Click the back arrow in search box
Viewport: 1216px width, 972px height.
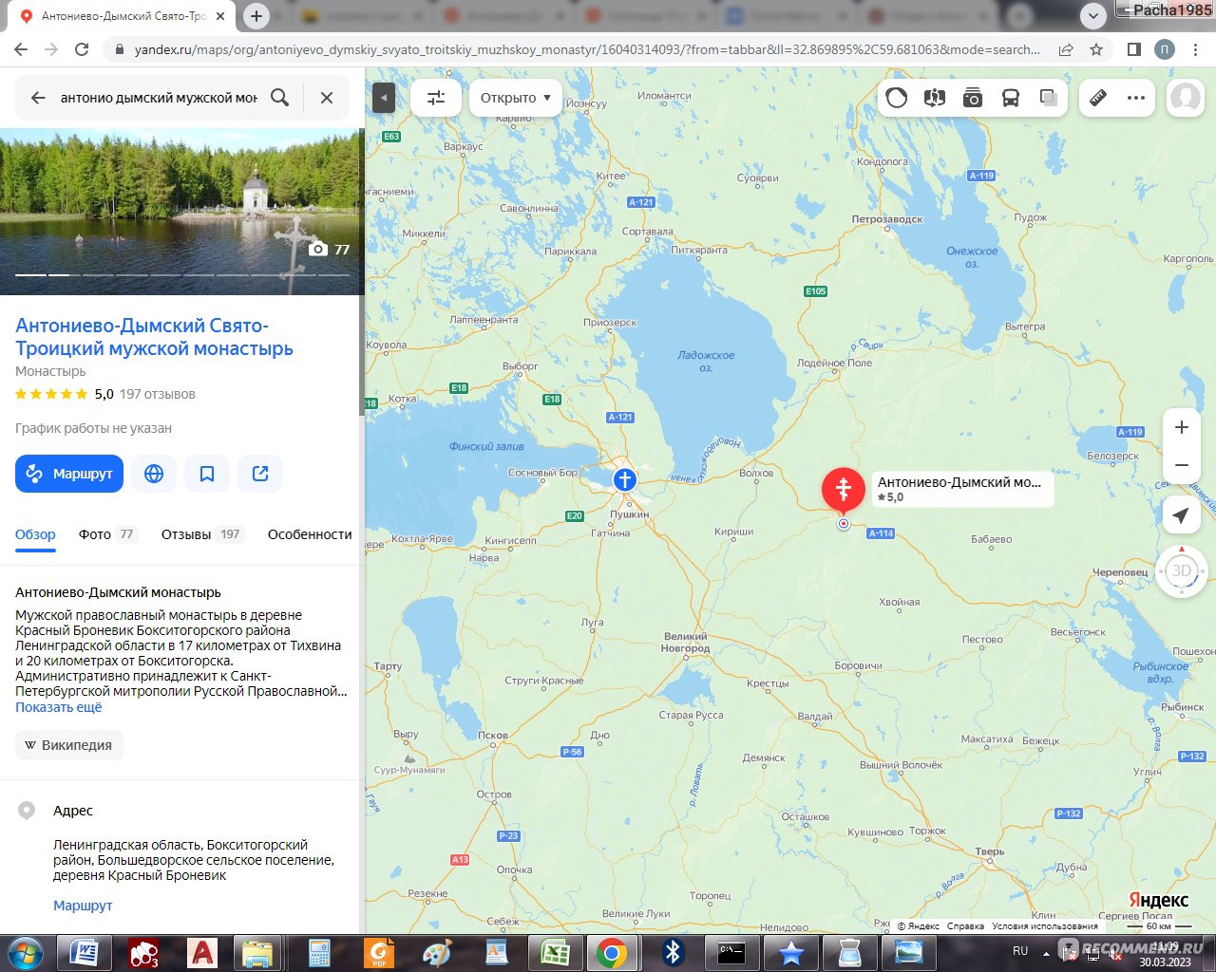38,98
